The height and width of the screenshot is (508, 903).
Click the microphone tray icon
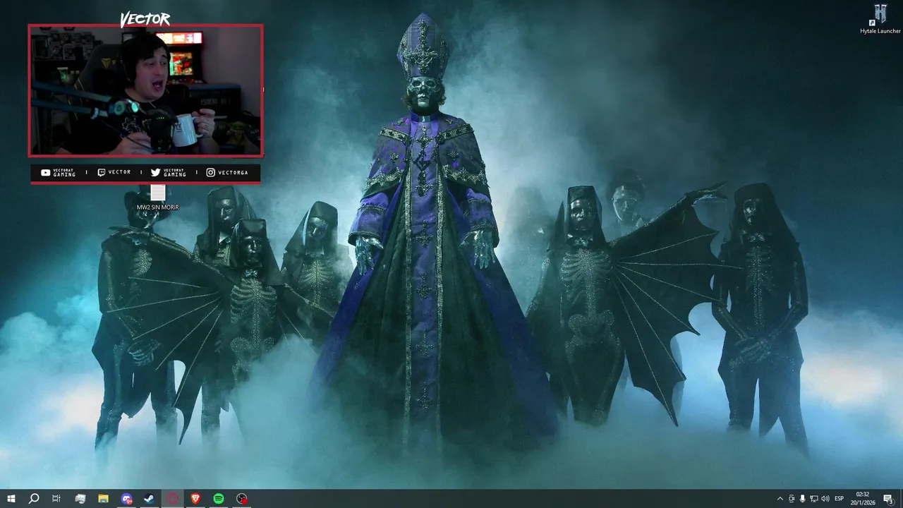(x=802, y=499)
